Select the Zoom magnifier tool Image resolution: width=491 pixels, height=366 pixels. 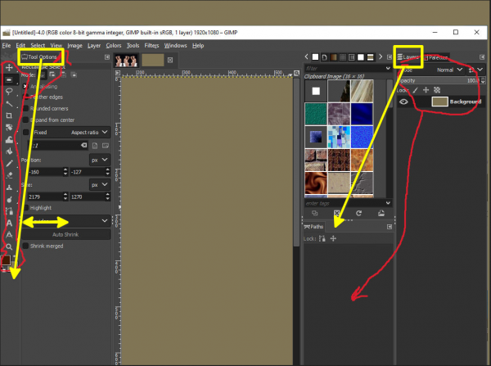click(9, 247)
